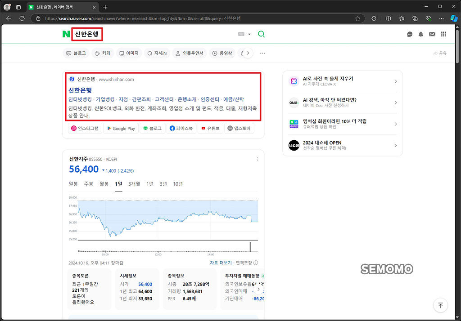Open the split screen browser icon

(389, 18)
